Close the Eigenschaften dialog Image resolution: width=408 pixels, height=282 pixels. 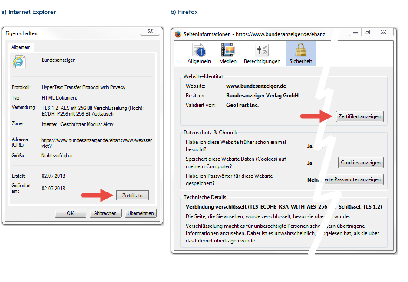[x=150, y=31]
